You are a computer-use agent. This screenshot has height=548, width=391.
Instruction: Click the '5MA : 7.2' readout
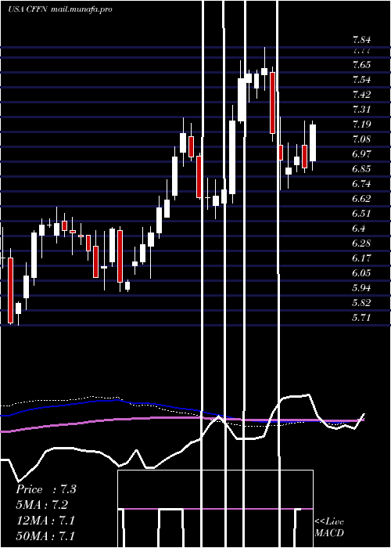tap(42, 505)
